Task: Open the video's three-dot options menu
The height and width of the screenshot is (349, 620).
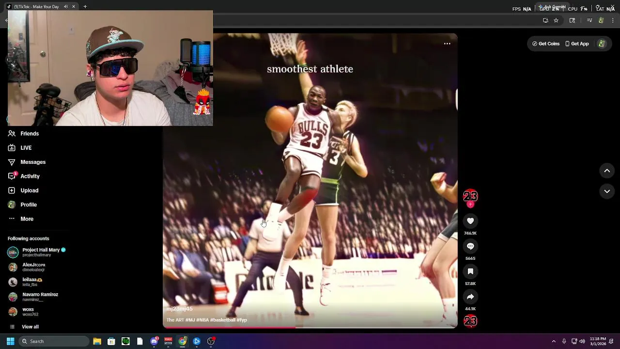Action: tap(447, 44)
